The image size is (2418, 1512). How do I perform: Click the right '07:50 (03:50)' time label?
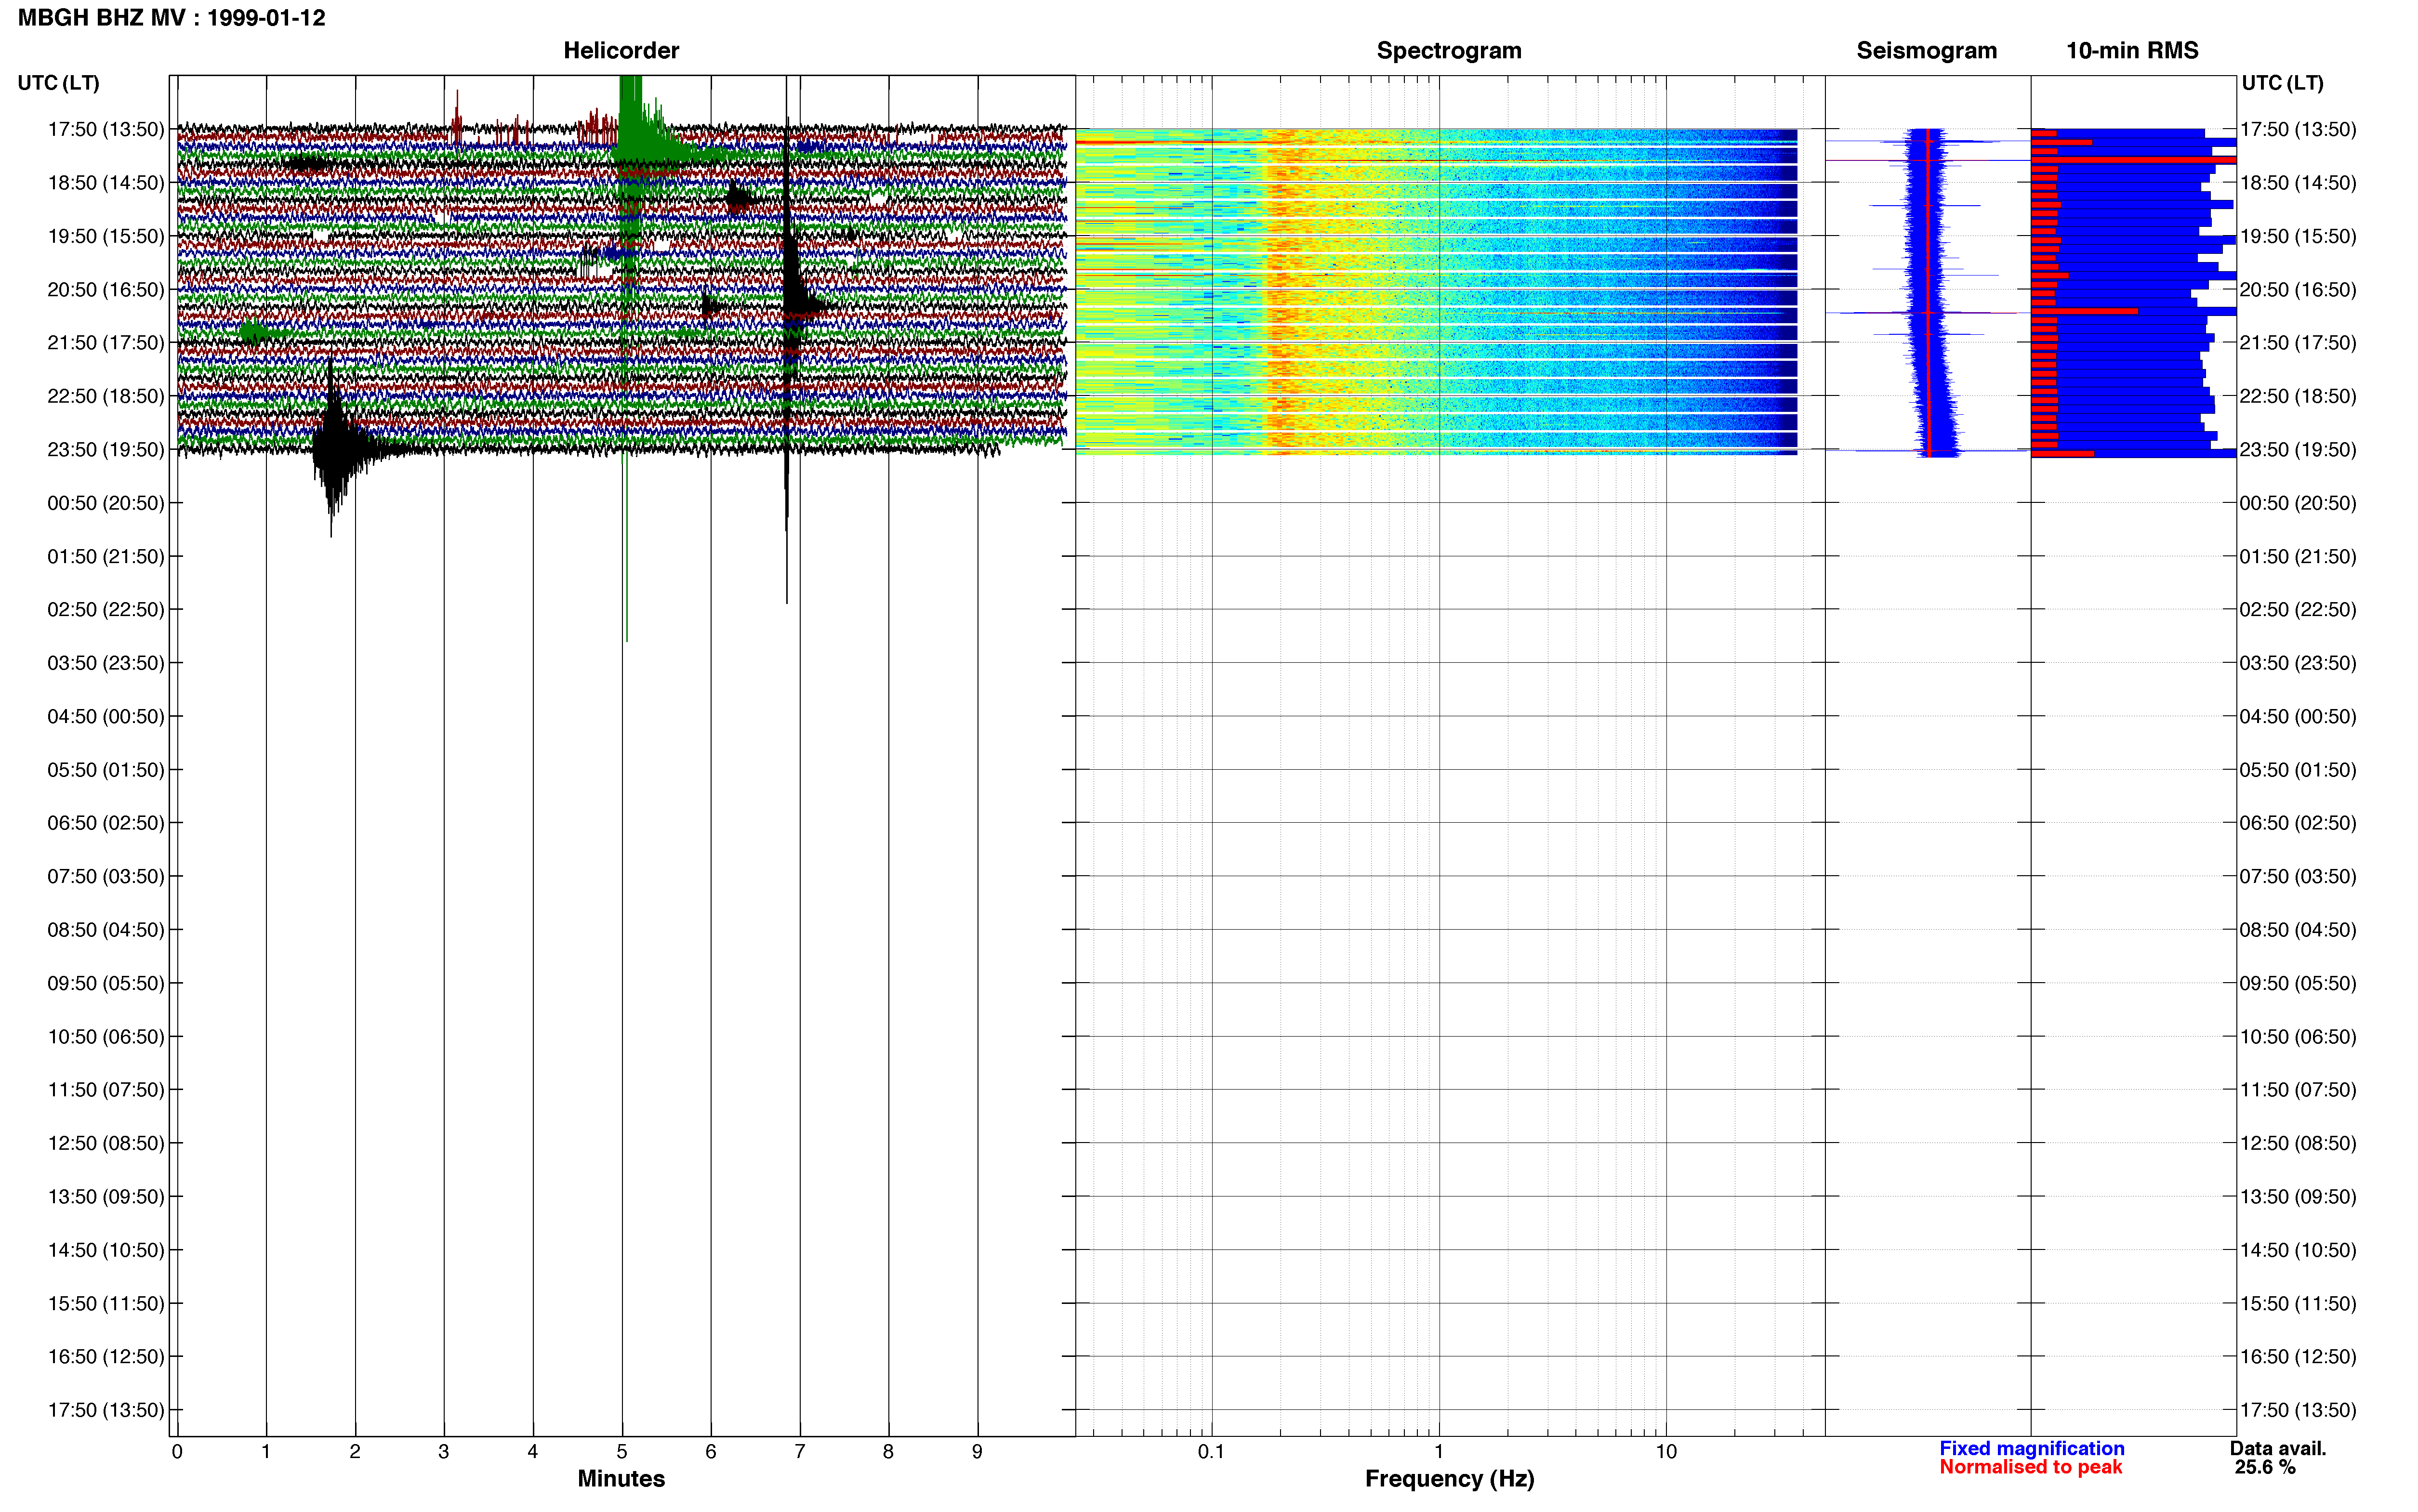pos(2298,877)
